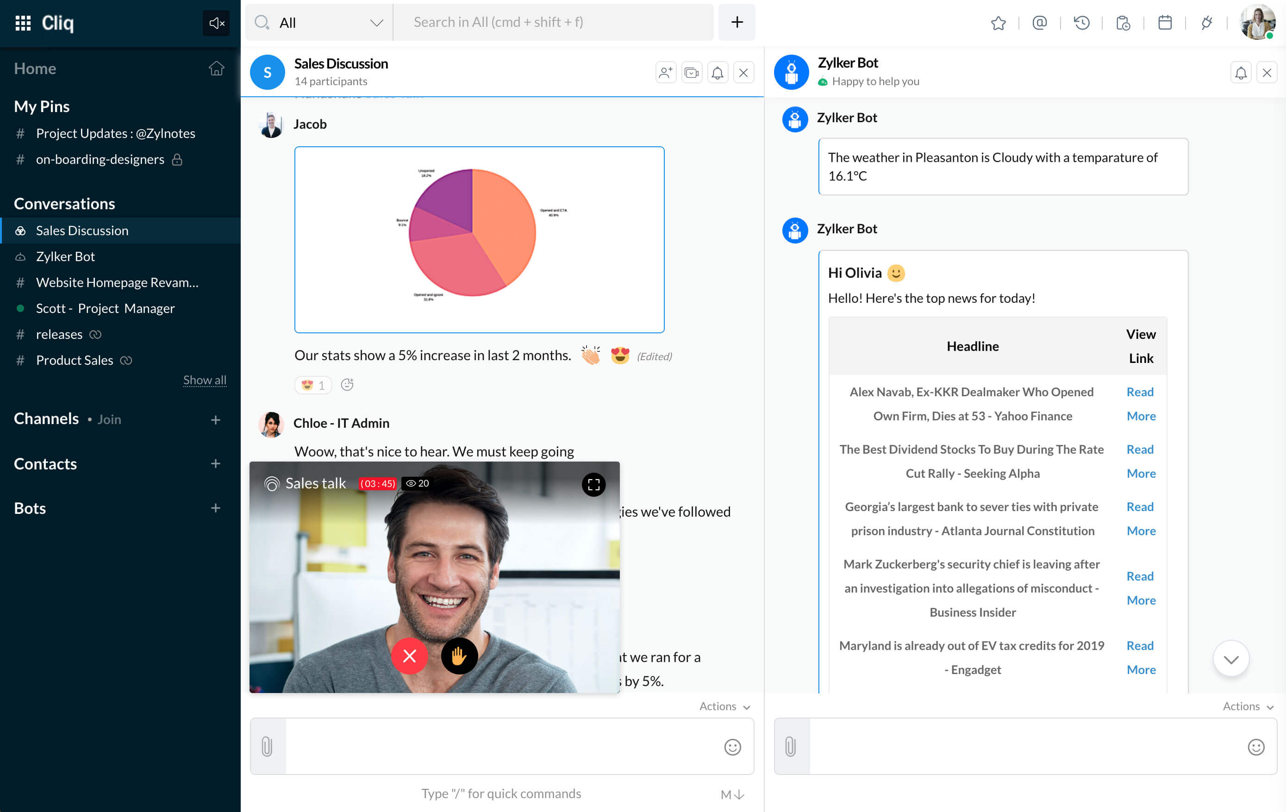Open attachment clip in Zylker Bot input
The height and width of the screenshot is (812, 1286).
point(791,746)
